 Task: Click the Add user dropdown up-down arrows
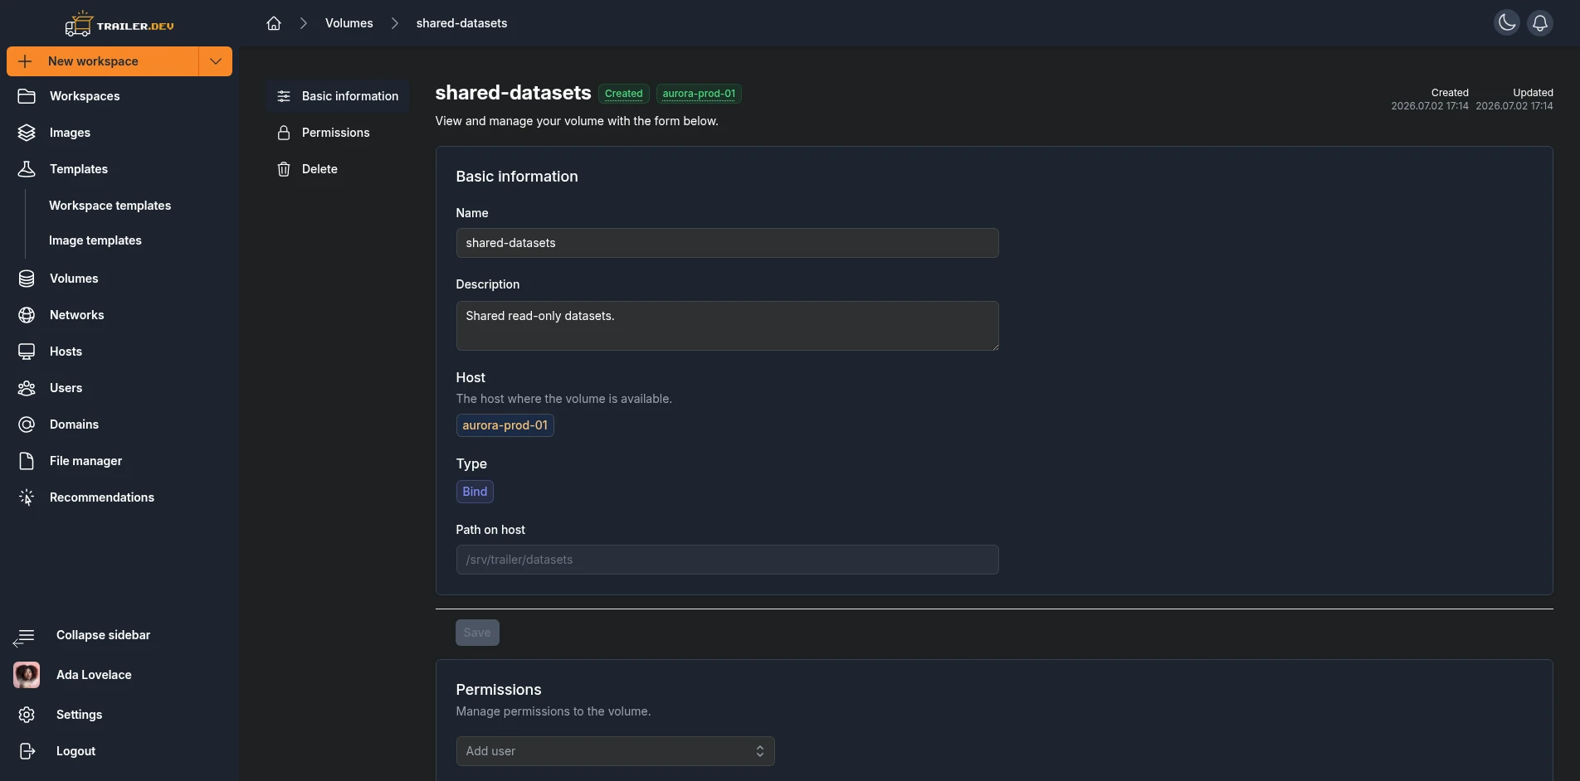coord(759,751)
